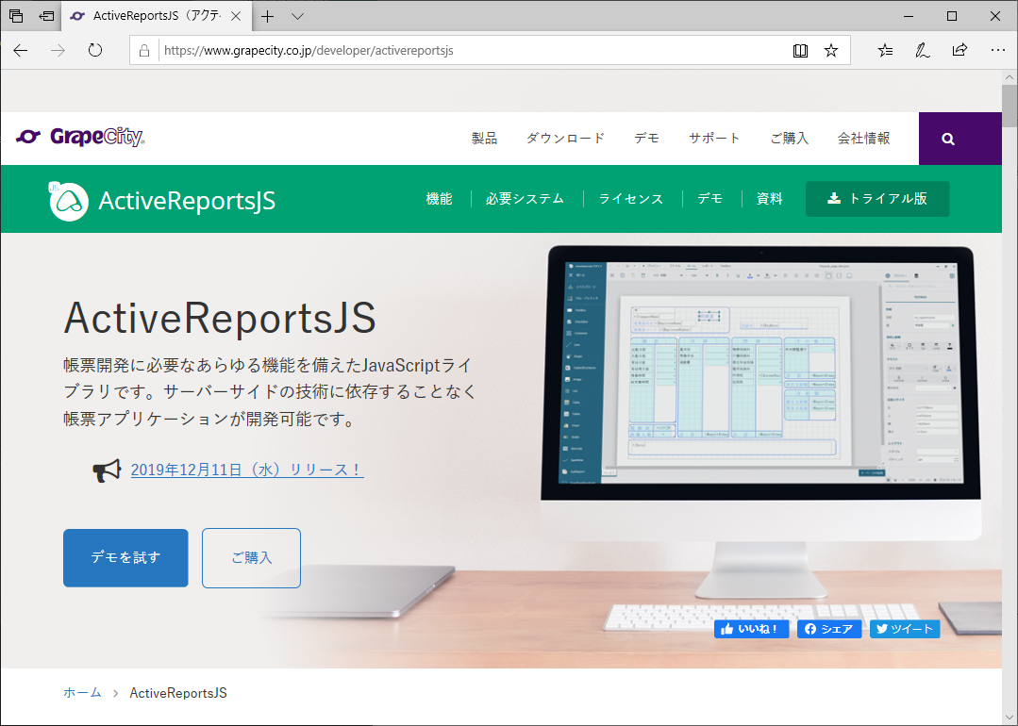Screen dimensions: 1018x726
Task: Open the サポート menu
Action: pyautogui.click(x=714, y=139)
